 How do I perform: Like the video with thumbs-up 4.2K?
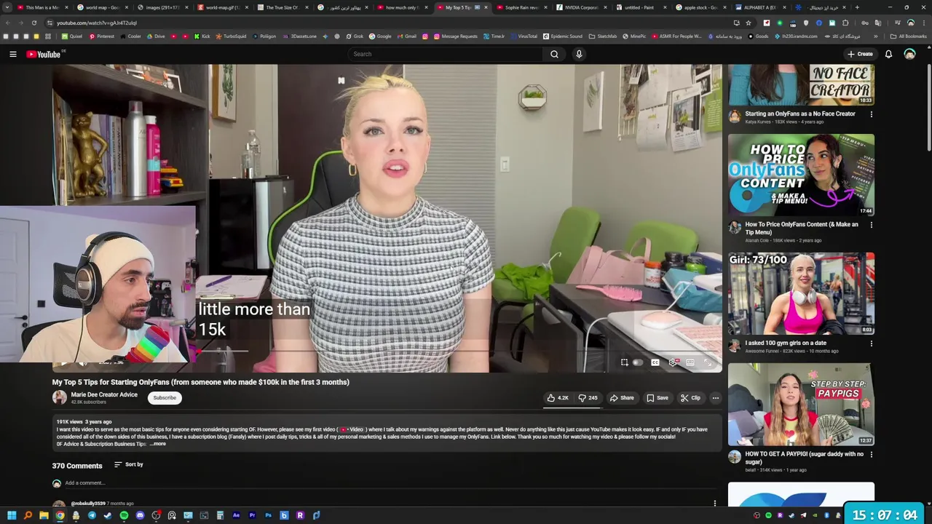[558, 398]
